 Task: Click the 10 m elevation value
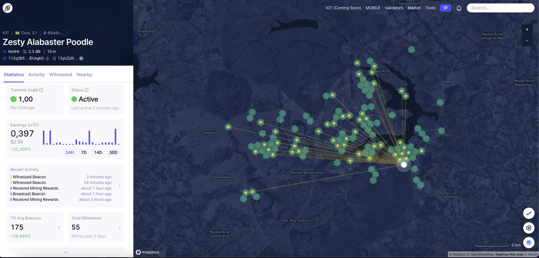click(x=52, y=52)
